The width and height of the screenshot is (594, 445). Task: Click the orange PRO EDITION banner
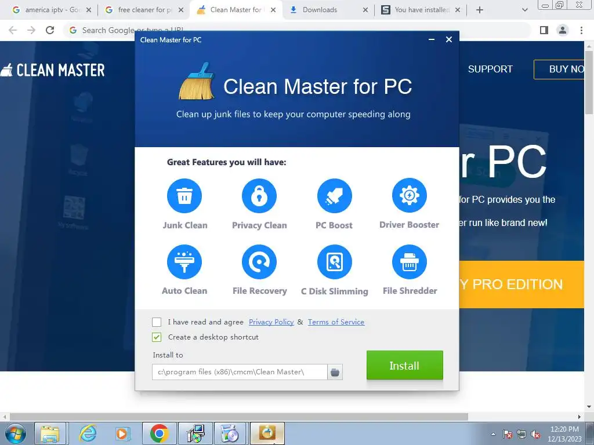coord(521,284)
